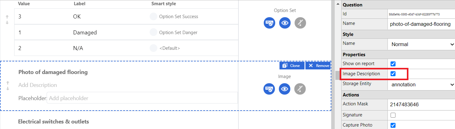Click the validation icon under Option Set
The width and height of the screenshot is (455, 129).
coord(269,23)
